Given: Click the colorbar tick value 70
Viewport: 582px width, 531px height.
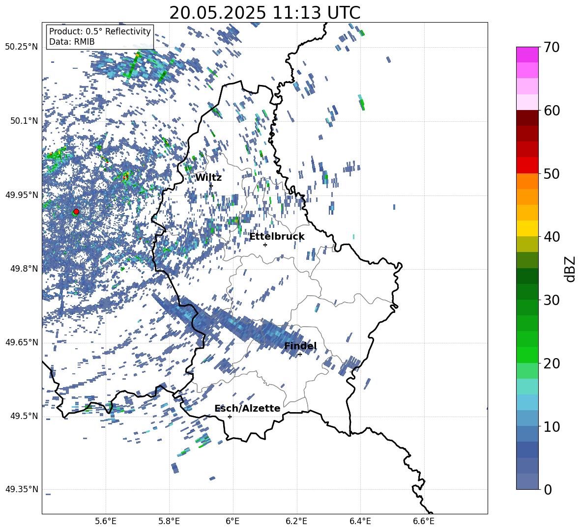Looking at the screenshot, I should click(x=552, y=47).
